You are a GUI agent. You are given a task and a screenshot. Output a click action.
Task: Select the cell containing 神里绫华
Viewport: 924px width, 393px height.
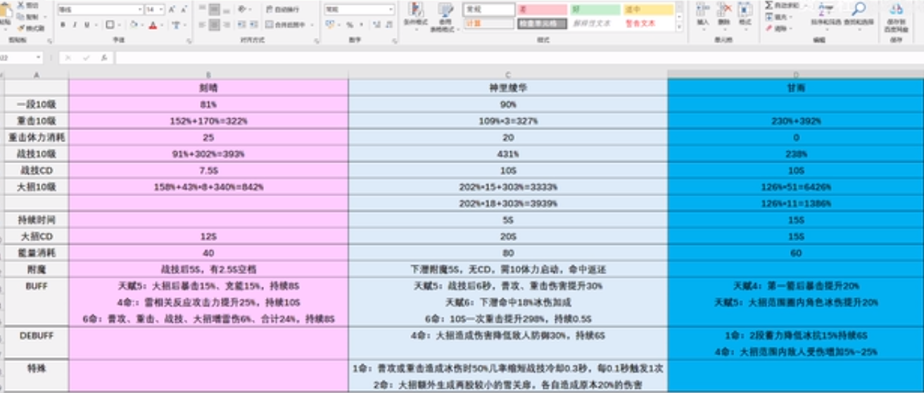click(x=508, y=89)
